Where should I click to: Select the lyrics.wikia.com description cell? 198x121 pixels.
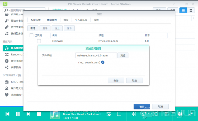(x=108, y=41)
